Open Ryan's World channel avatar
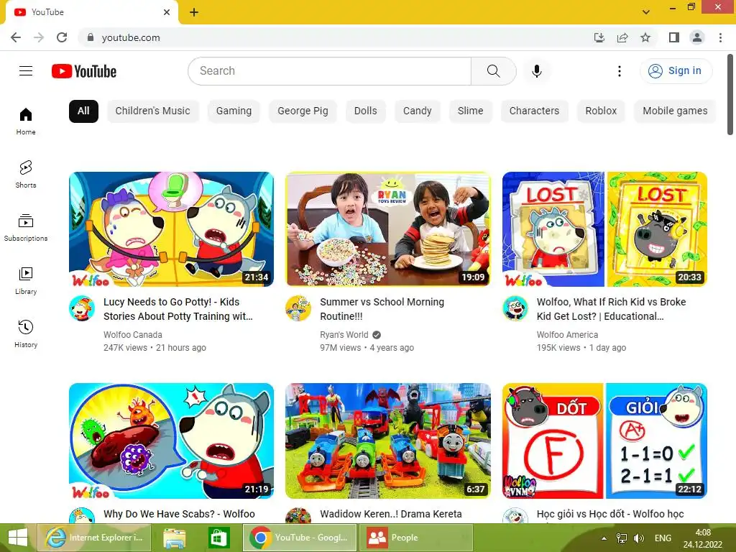 298,308
